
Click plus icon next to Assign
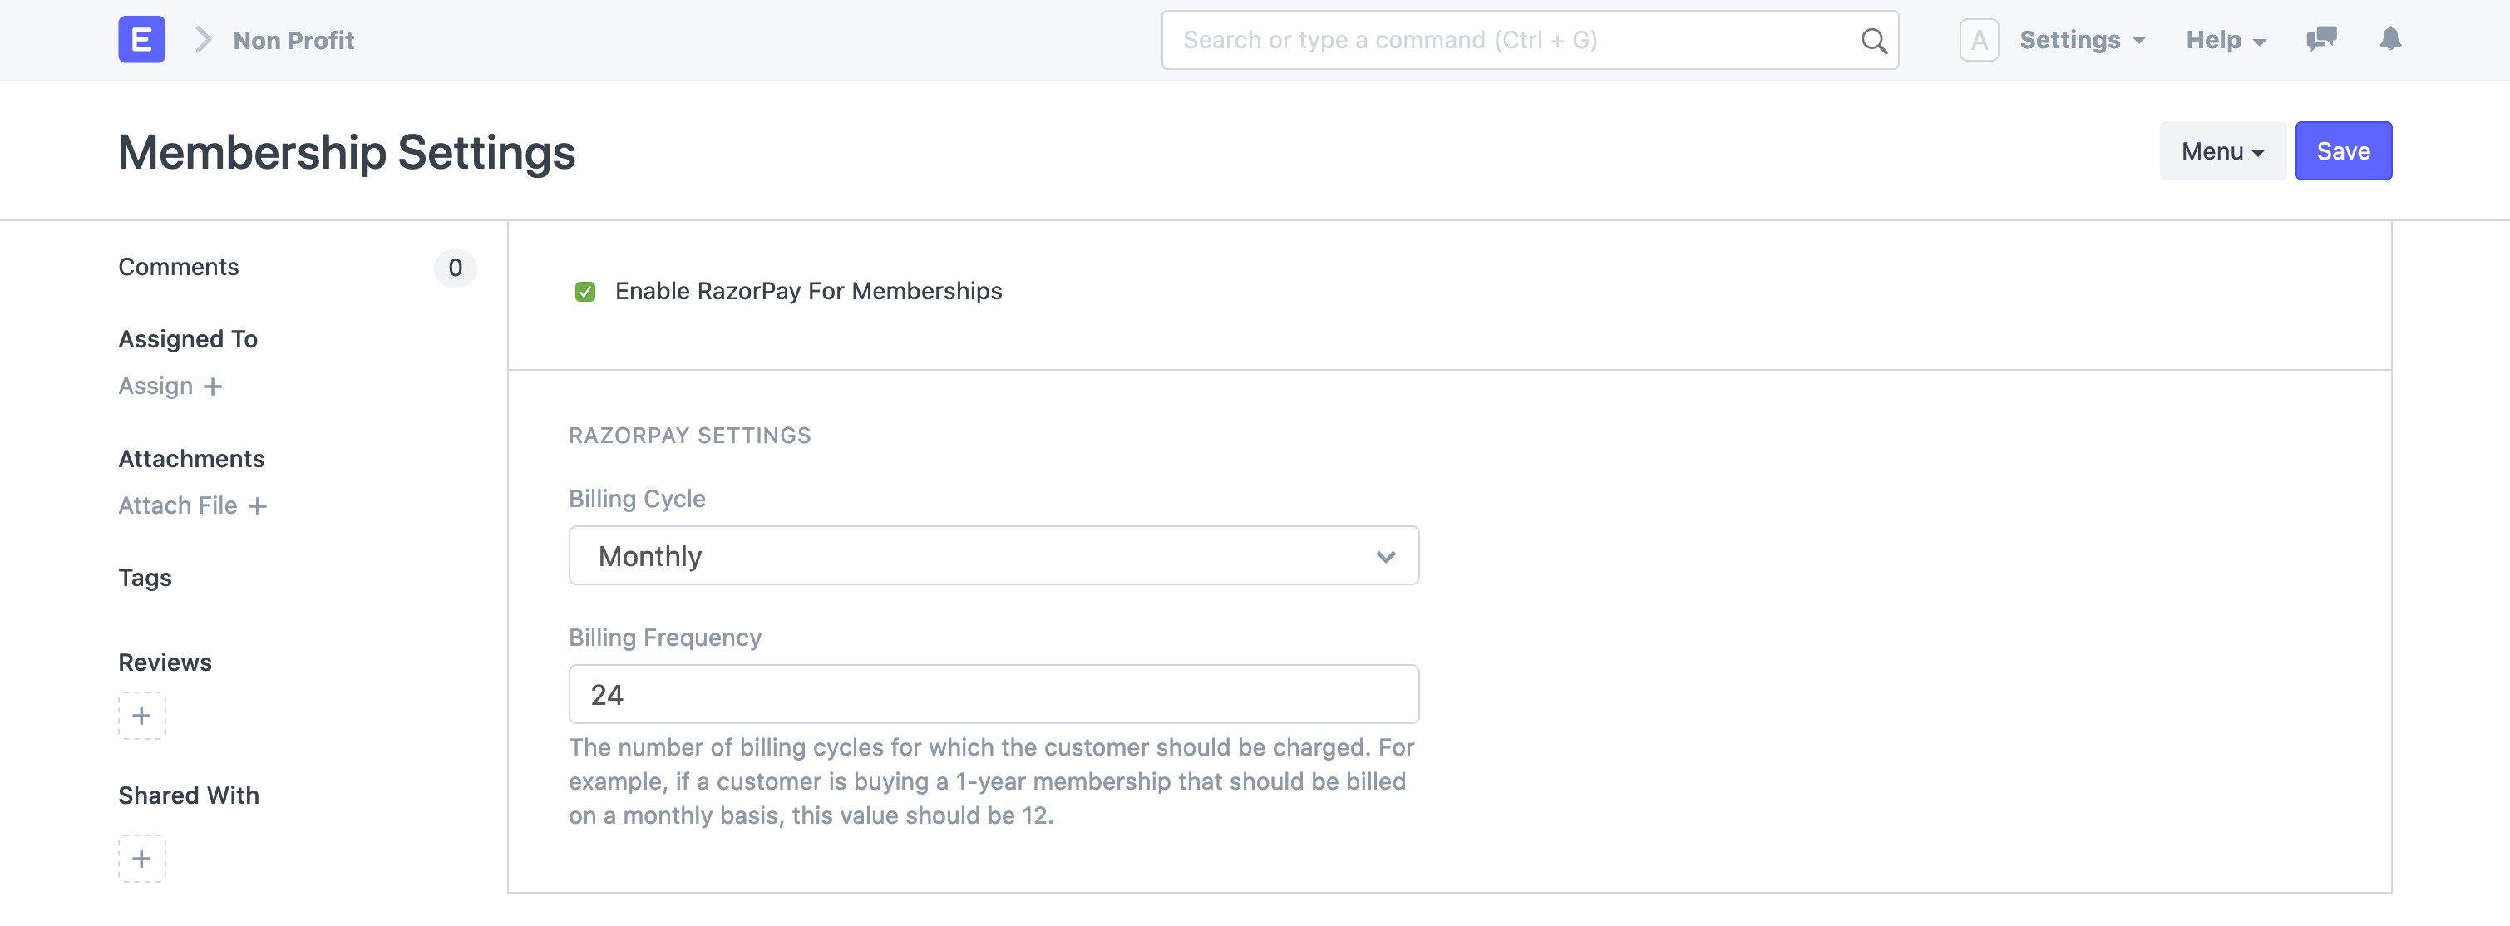pyautogui.click(x=214, y=387)
